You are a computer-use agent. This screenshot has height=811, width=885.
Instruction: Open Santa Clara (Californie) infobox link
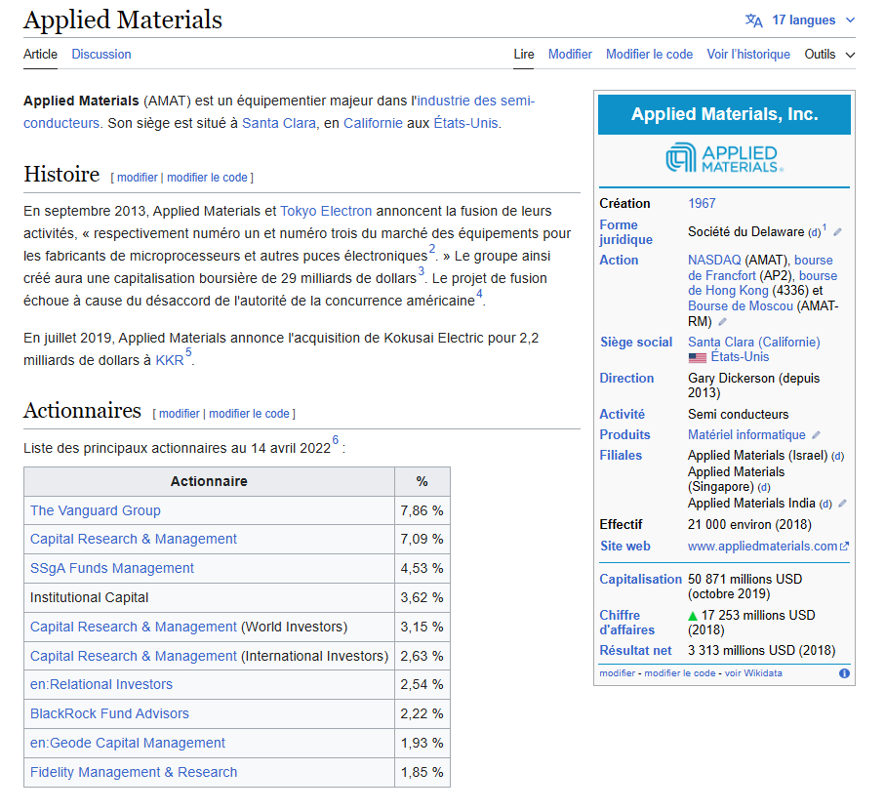coord(753,343)
